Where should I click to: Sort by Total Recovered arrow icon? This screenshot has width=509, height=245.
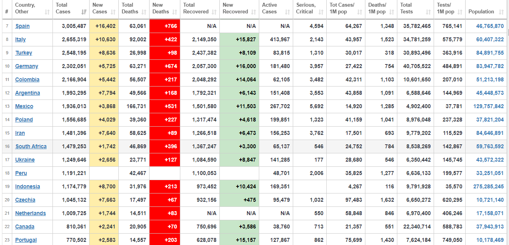point(214,12)
